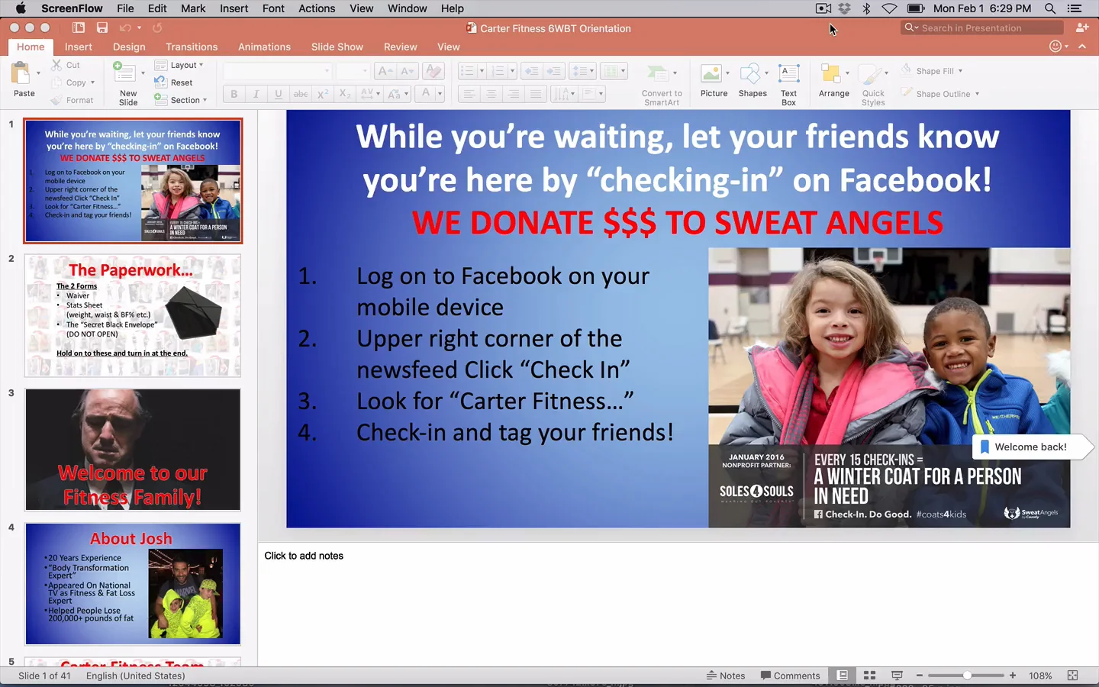Toggle Italic formatting
The image size is (1099, 687).
click(x=256, y=94)
